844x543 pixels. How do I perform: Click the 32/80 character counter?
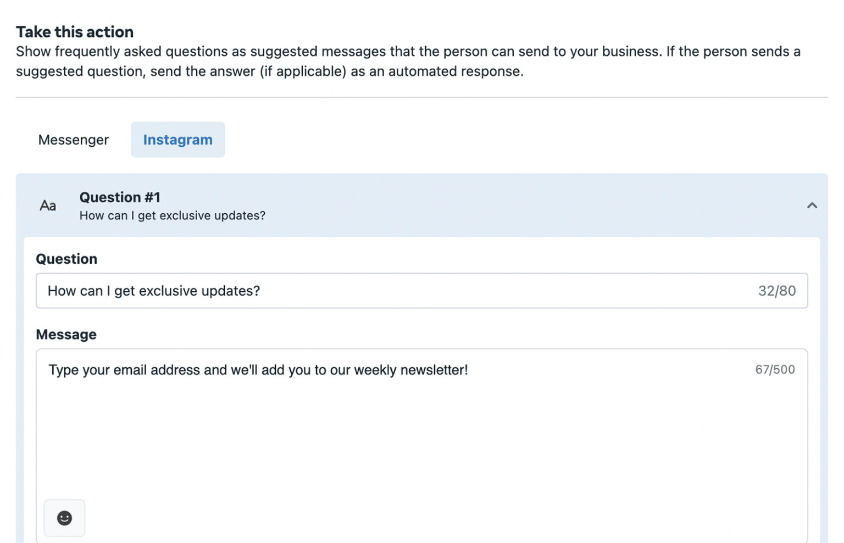(x=776, y=291)
